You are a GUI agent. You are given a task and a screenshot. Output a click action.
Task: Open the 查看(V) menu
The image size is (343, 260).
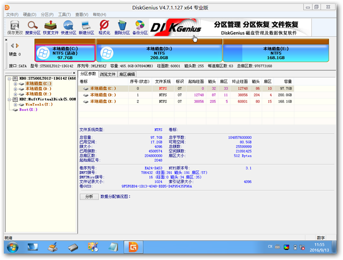(81, 15)
